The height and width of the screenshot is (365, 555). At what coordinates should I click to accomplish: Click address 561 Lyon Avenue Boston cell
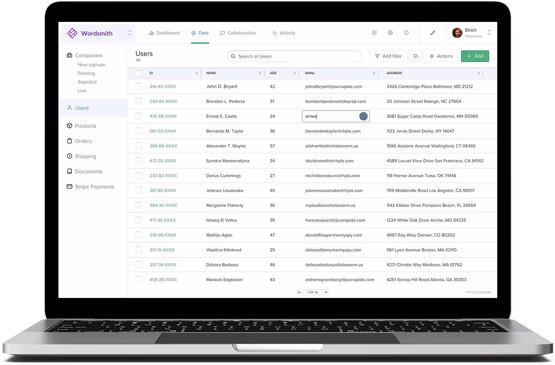422,250
